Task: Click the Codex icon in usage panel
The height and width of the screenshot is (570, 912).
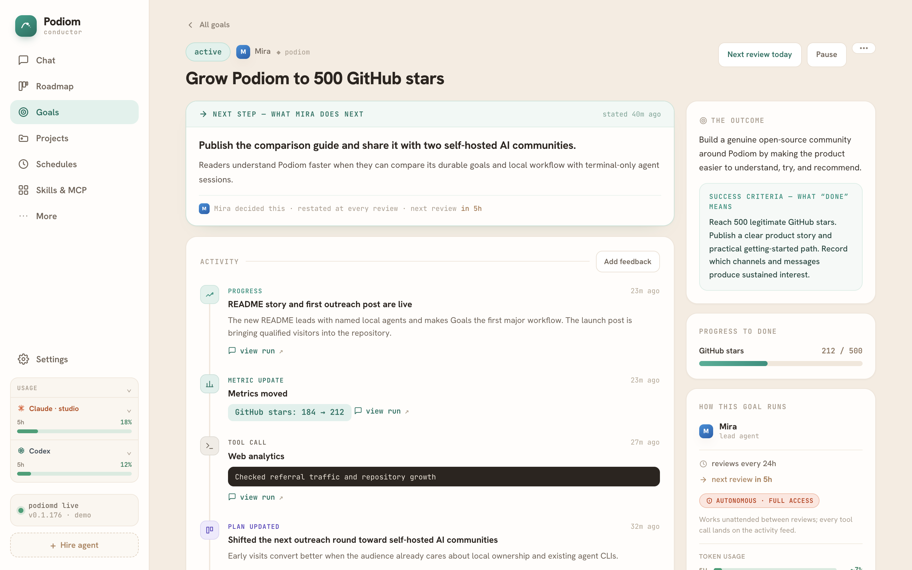Action: point(22,451)
